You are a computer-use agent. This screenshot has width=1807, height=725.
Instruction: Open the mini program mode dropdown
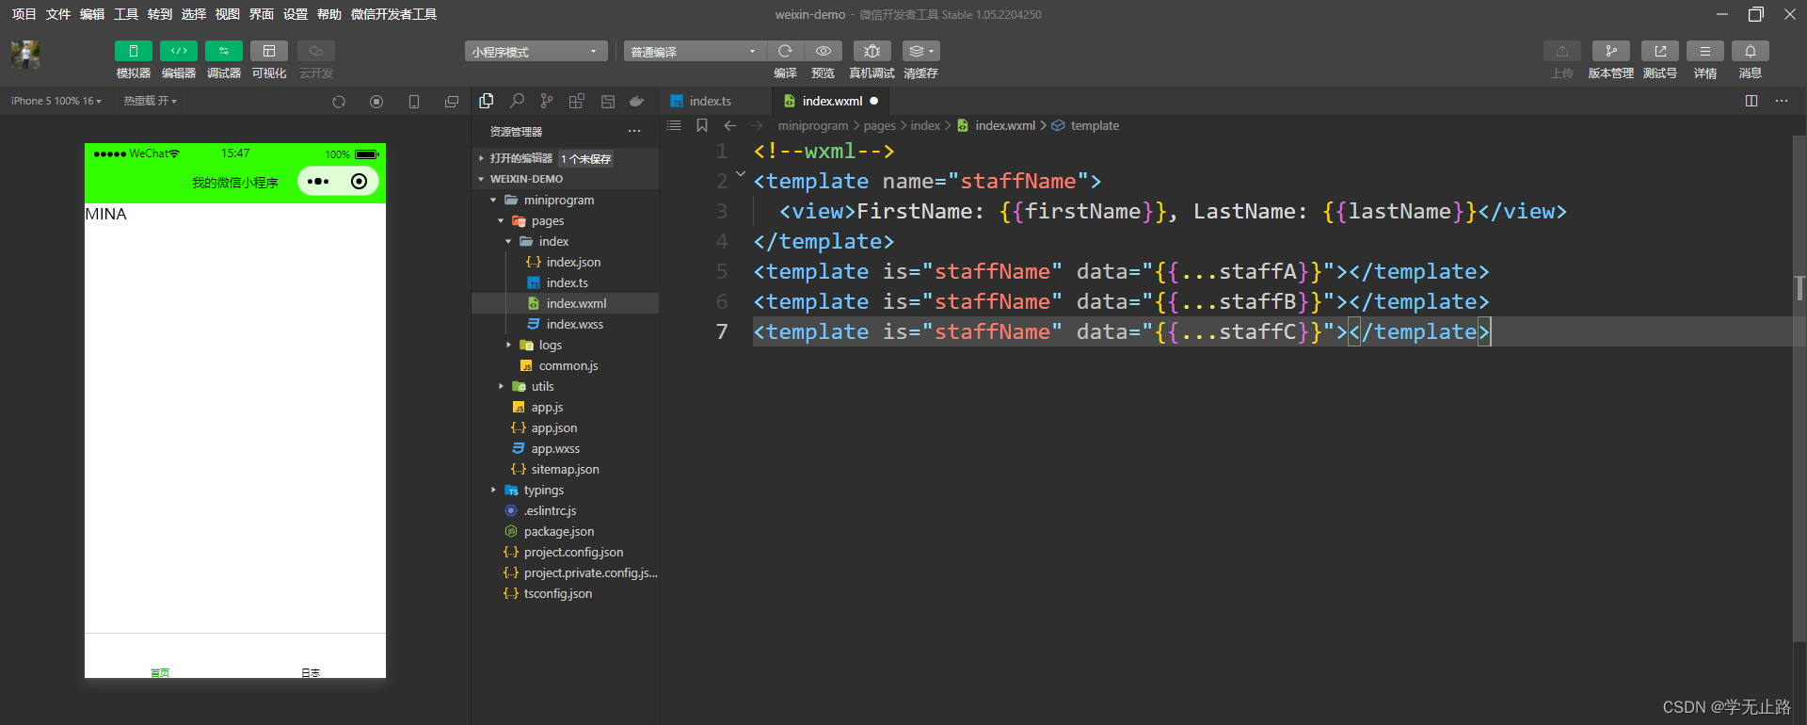click(x=536, y=51)
